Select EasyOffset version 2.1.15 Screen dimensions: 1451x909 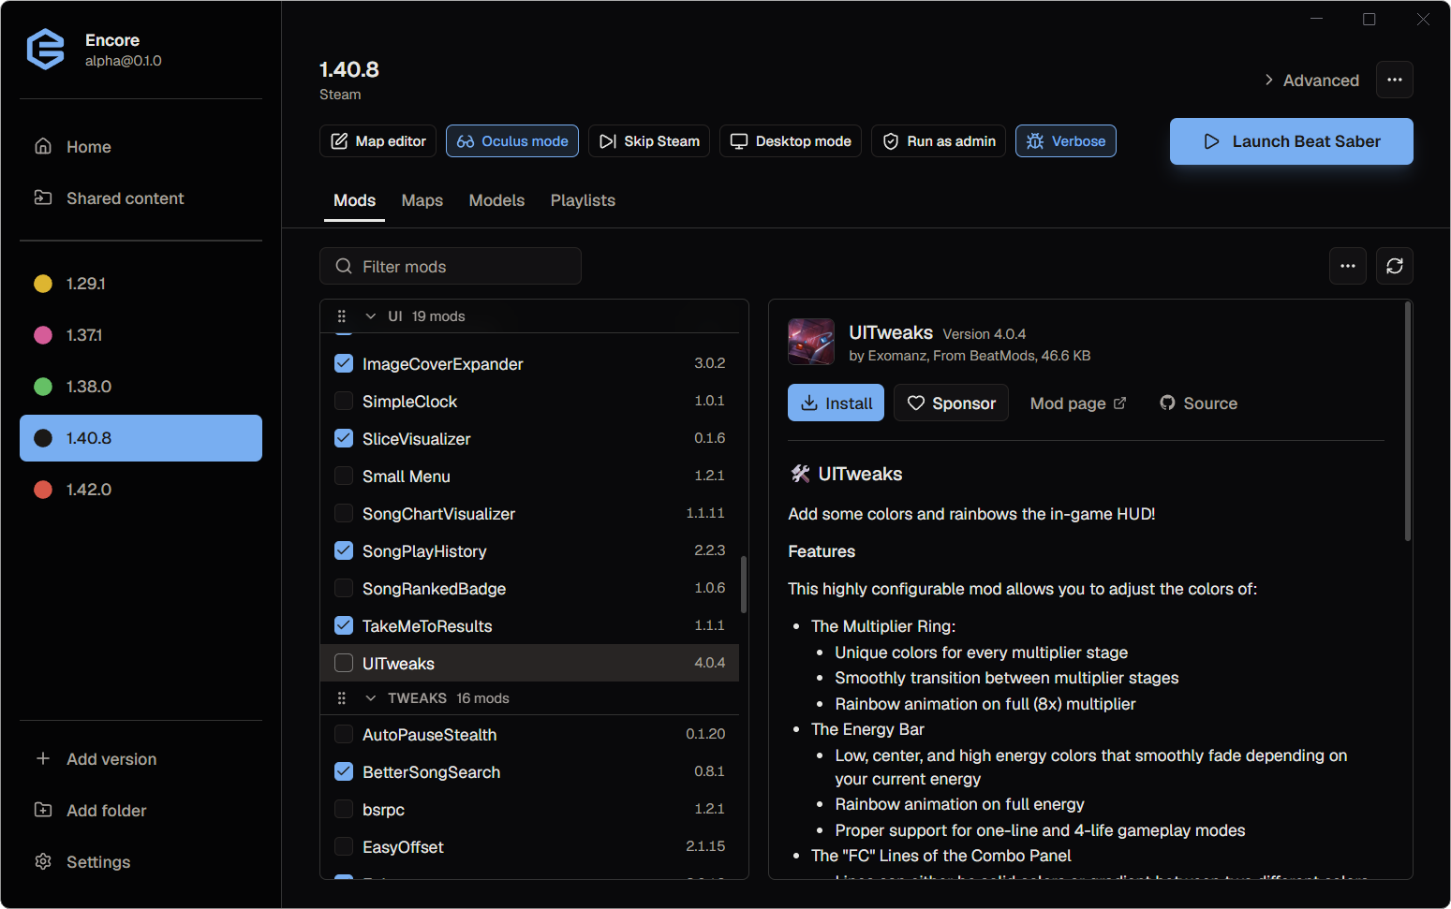(x=705, y=846)
